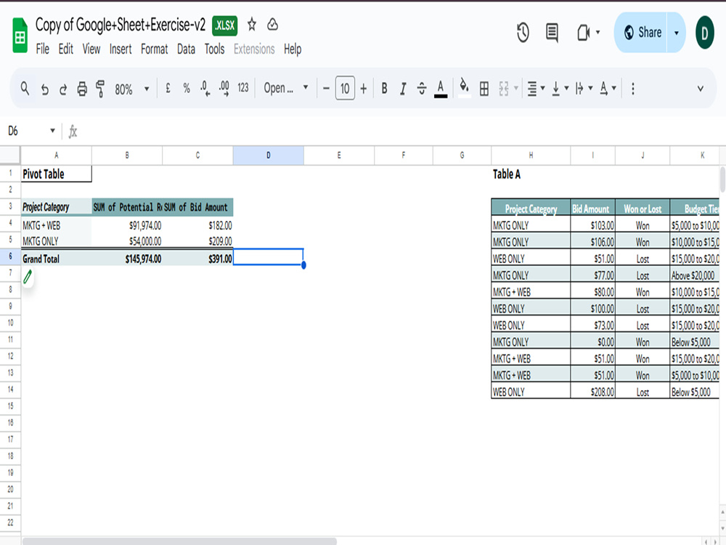Open the Google account avatar D
This screenshot has height=545, width=726.
pos(705,33)
